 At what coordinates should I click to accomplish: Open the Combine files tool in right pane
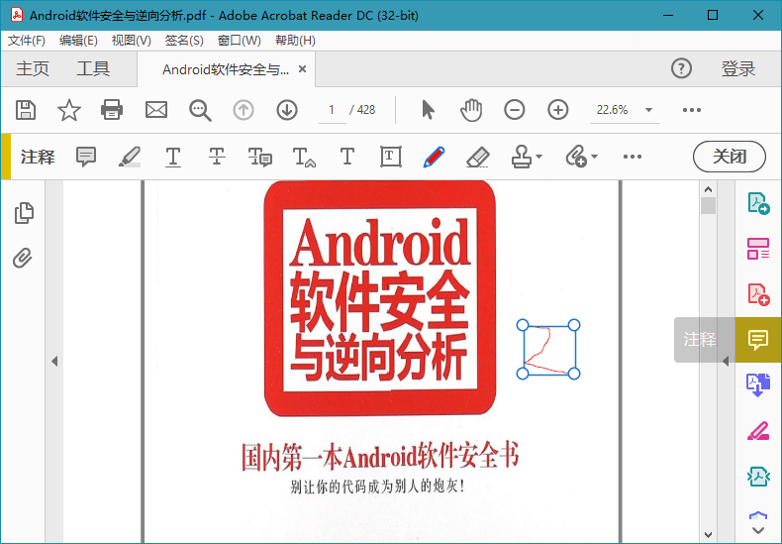758,384
